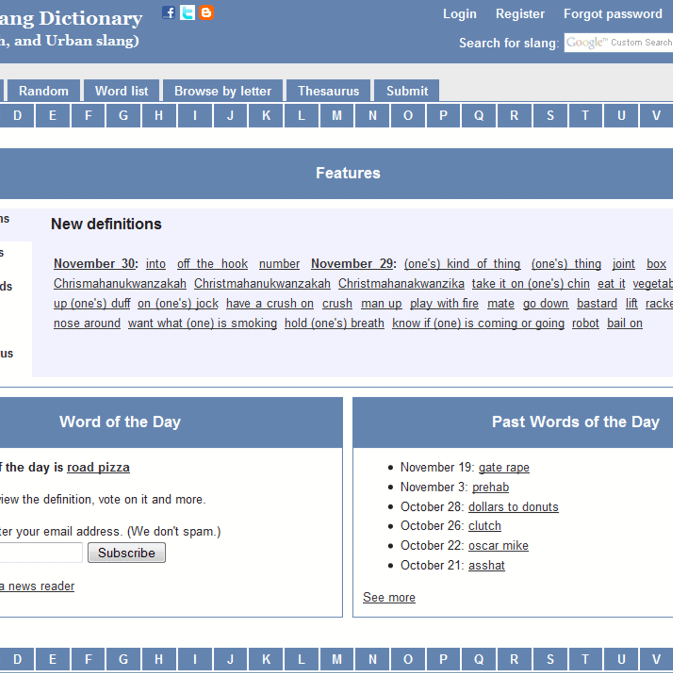This screenshot has height=673, width=673.
Task: Open definition for '(one's) kind of thing'
Action: coord(462,264)
